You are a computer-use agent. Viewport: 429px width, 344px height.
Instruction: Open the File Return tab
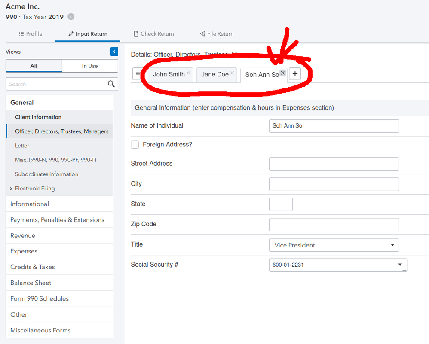217,34
